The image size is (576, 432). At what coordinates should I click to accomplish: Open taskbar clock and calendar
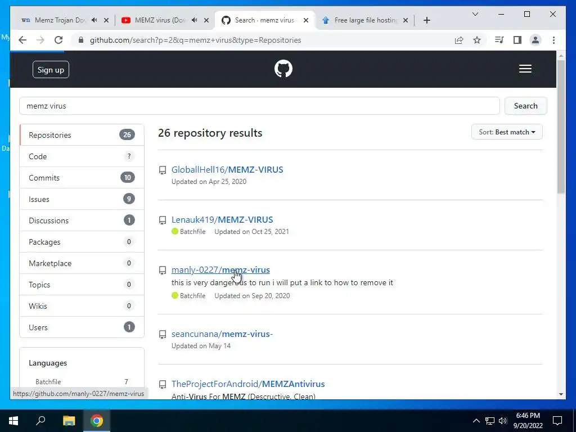[528, 421]
